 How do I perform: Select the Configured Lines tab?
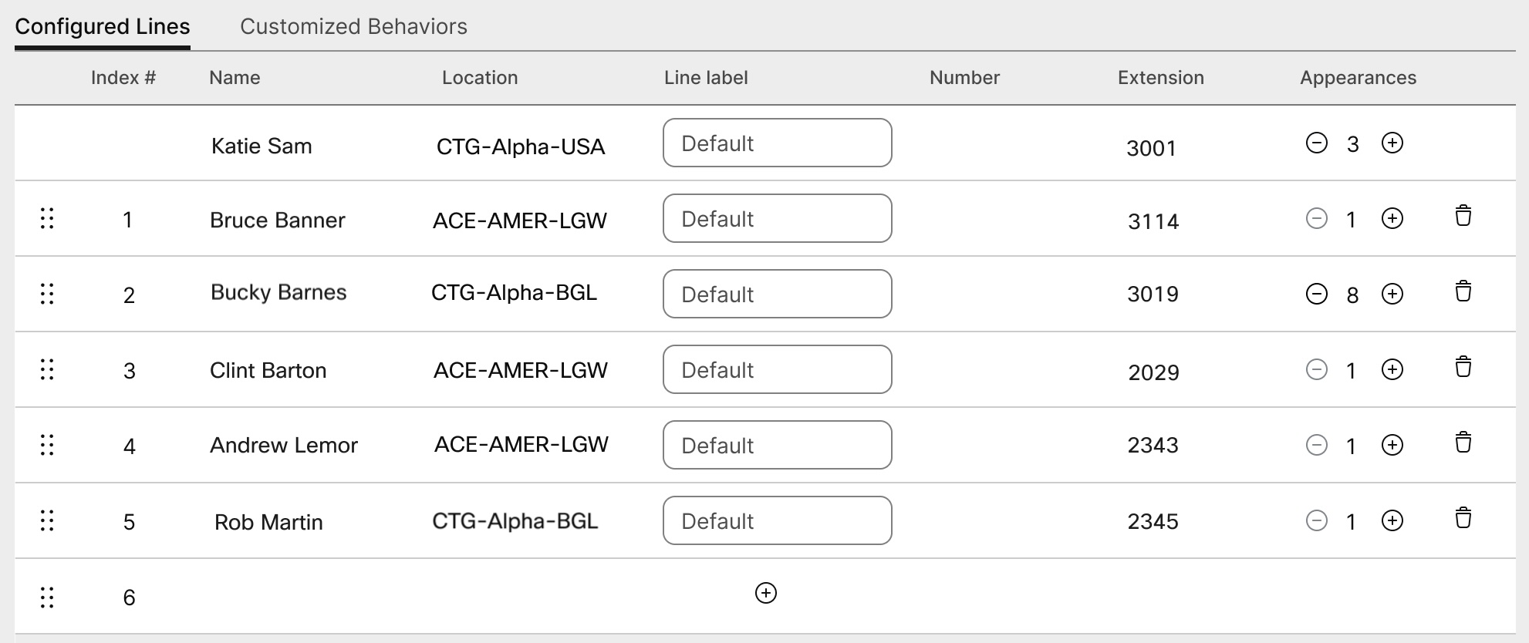point(103,26)
